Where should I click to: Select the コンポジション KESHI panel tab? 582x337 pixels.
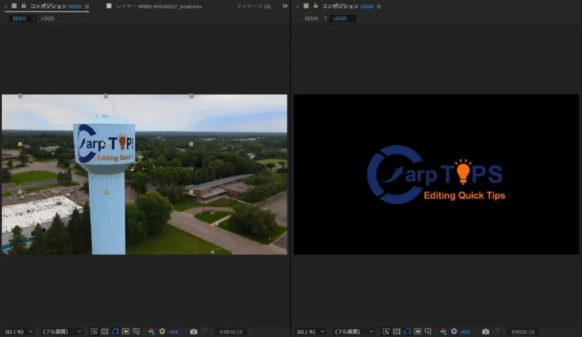55,6
